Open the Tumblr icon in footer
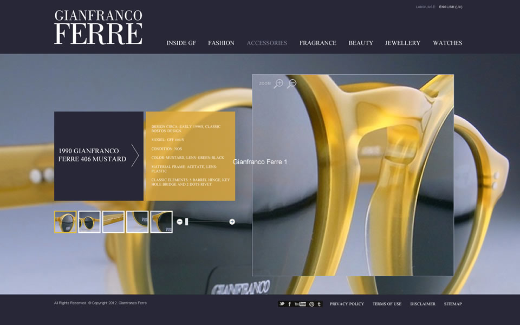The image size is (520, 325). pyautogui.click(x=319, y=304)
